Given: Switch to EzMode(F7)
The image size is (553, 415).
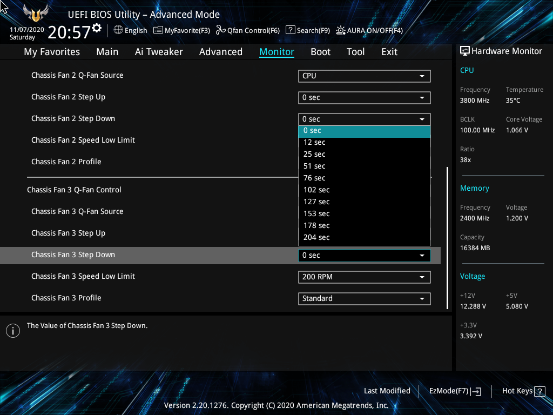Looking at the screenshot, I should [455, 391].
